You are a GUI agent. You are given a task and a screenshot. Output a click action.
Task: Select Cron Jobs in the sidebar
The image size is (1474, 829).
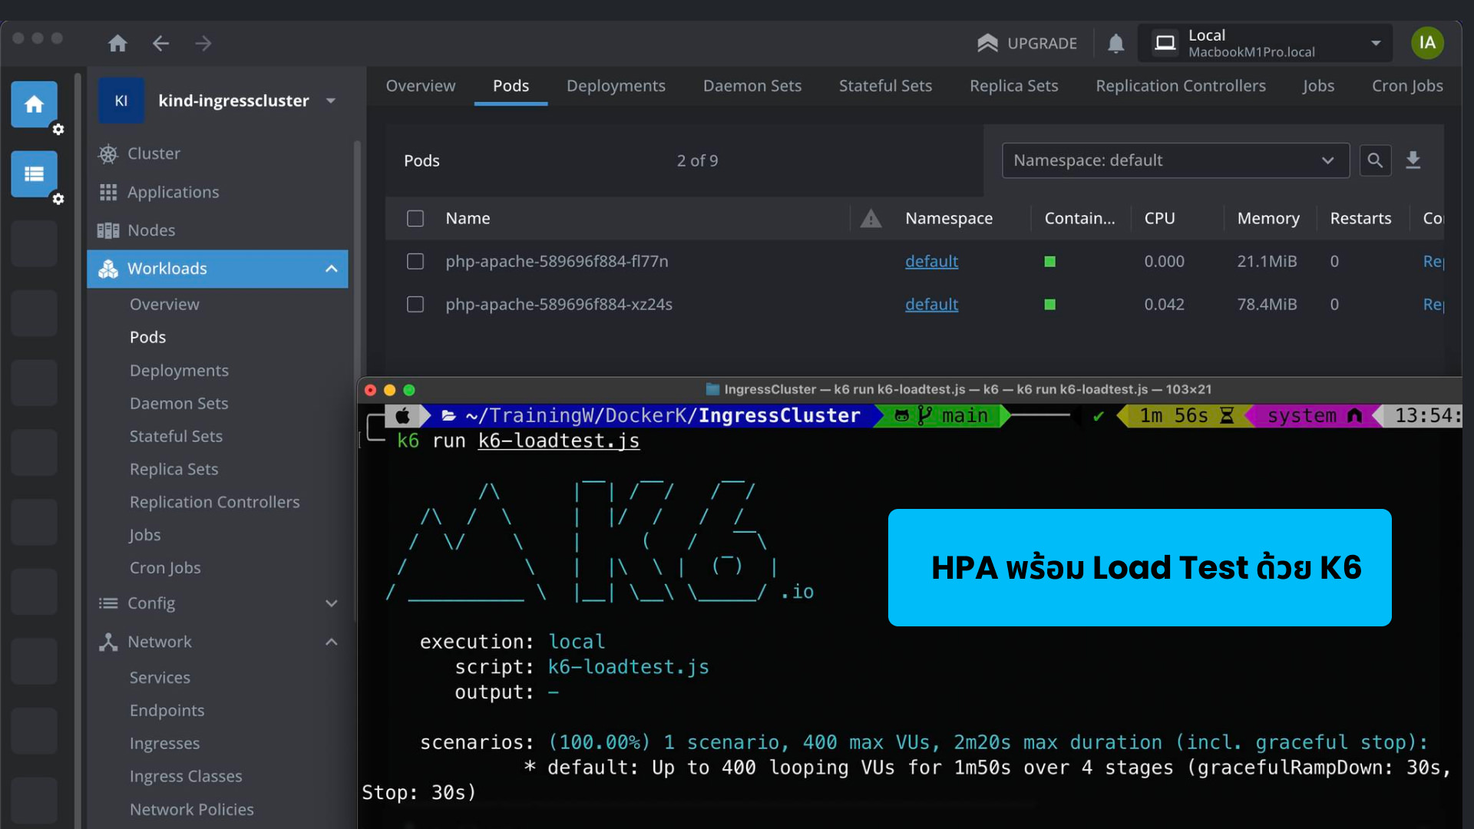[x=165, y=568]
